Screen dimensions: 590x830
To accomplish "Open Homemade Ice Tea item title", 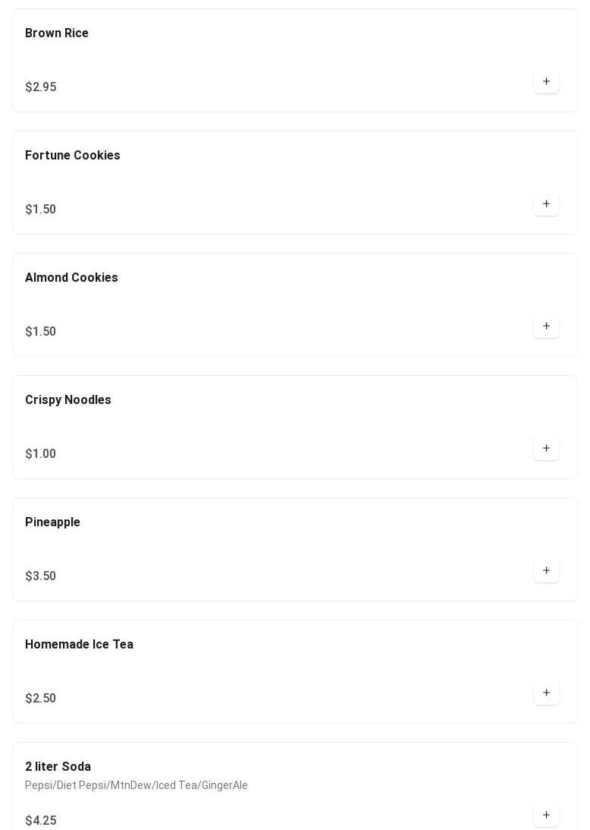I will 80,644.
